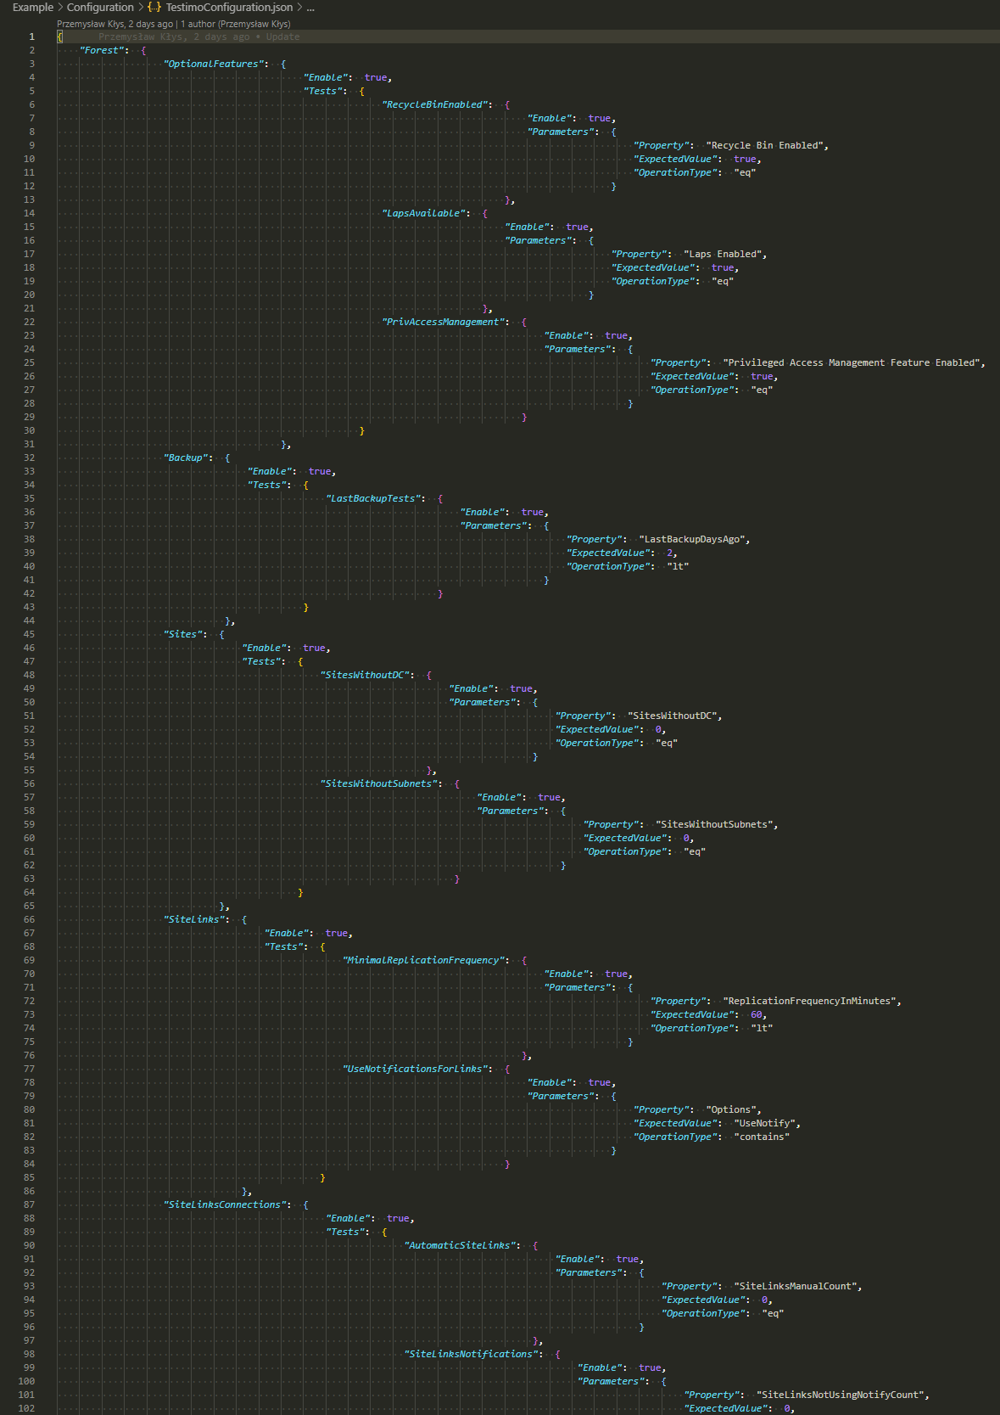Open the Example folder breadcrumb
1000x1415 pixels.
point(32,7)
